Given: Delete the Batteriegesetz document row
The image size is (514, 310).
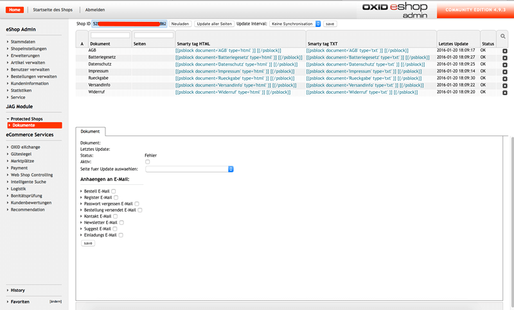Looking at the screenshot, I should pyautogui.click(x=505, y=58).
